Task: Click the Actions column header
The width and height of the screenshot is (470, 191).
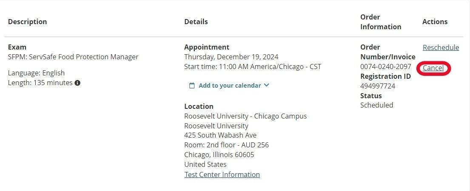Action: pyautogui.click(x=435, y=22)
